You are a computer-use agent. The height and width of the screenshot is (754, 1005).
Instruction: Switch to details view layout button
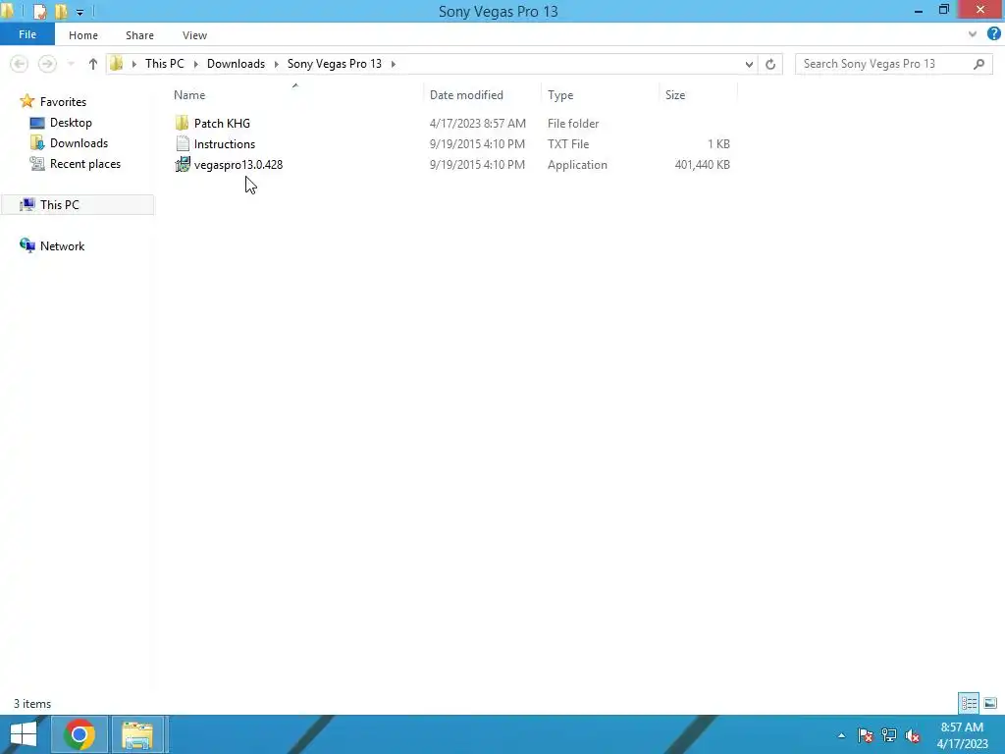[x=969, y=703]
